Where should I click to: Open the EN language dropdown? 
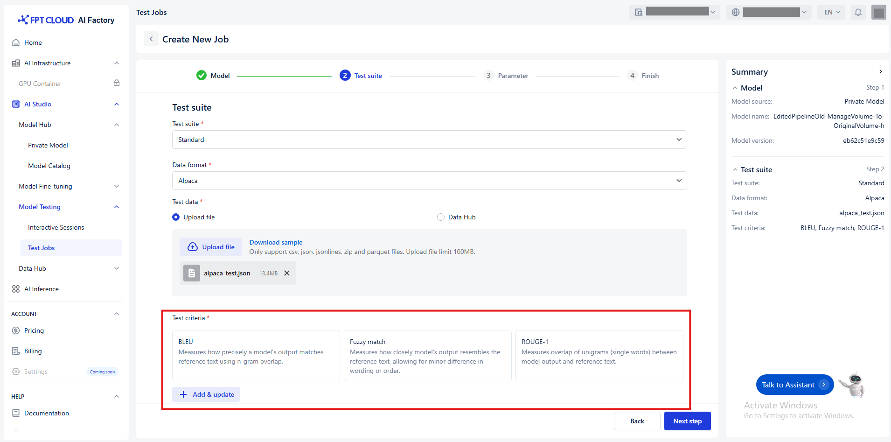point(832,12)
